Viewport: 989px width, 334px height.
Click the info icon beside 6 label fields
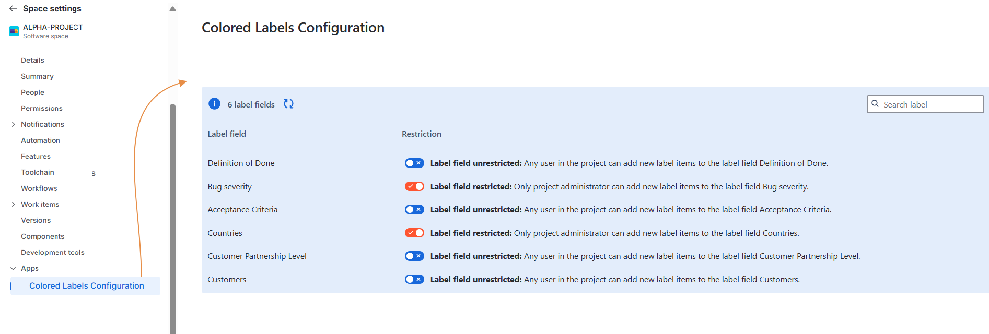point(214,104)
